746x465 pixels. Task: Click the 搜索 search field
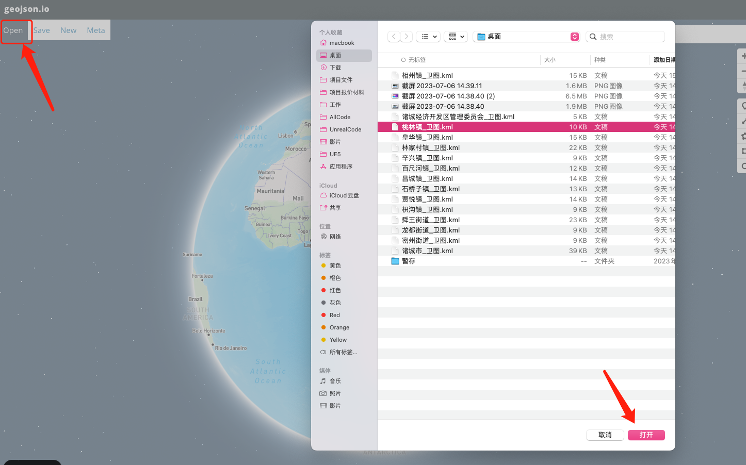click(625, 37)
